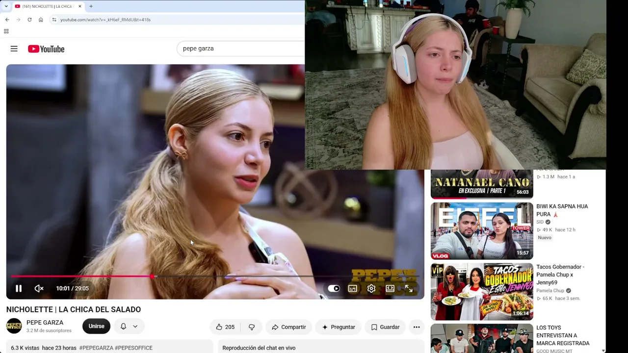This screenshot has width=628, height=353.
Task: Click 'Reproducción del chat en vivo' header
Action: click(x=259, y=348)
